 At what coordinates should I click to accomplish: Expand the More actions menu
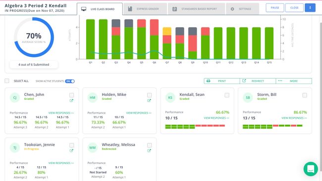(294, 81)
